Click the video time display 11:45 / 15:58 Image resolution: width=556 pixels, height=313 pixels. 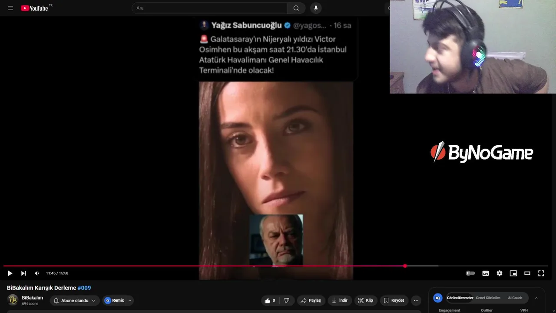[57, 273]
